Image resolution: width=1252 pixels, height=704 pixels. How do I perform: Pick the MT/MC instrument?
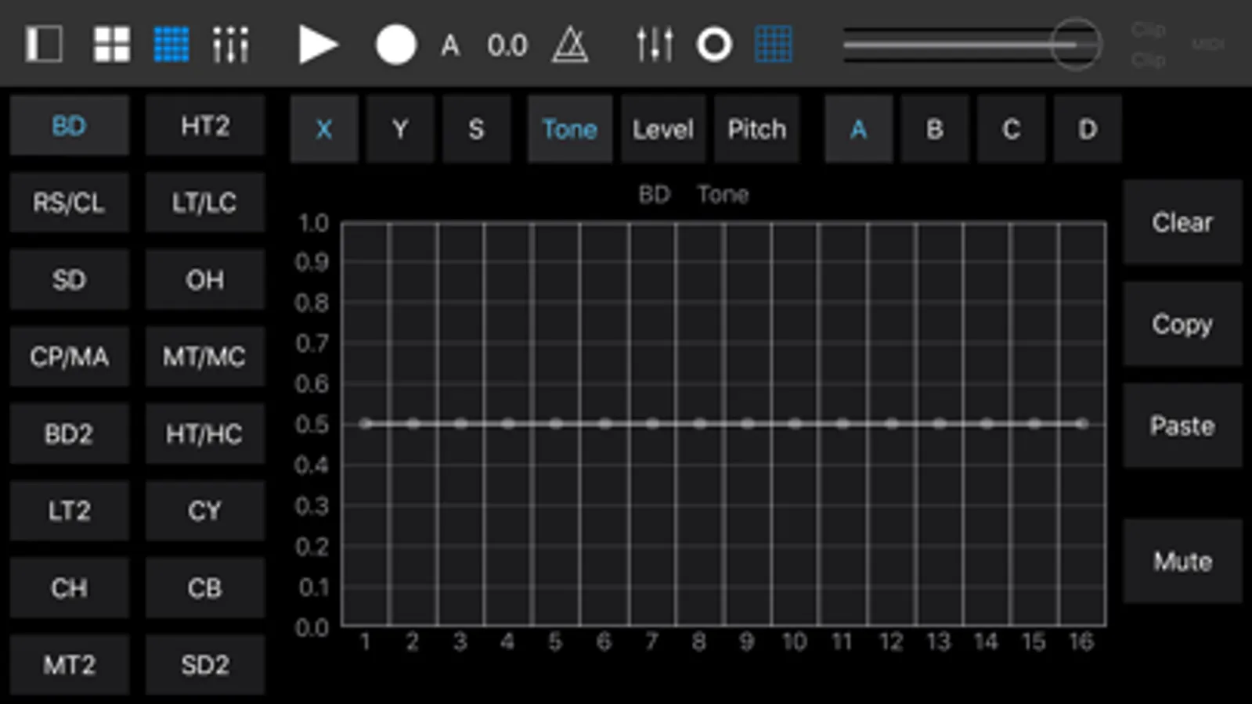click(x=205, y=357)
